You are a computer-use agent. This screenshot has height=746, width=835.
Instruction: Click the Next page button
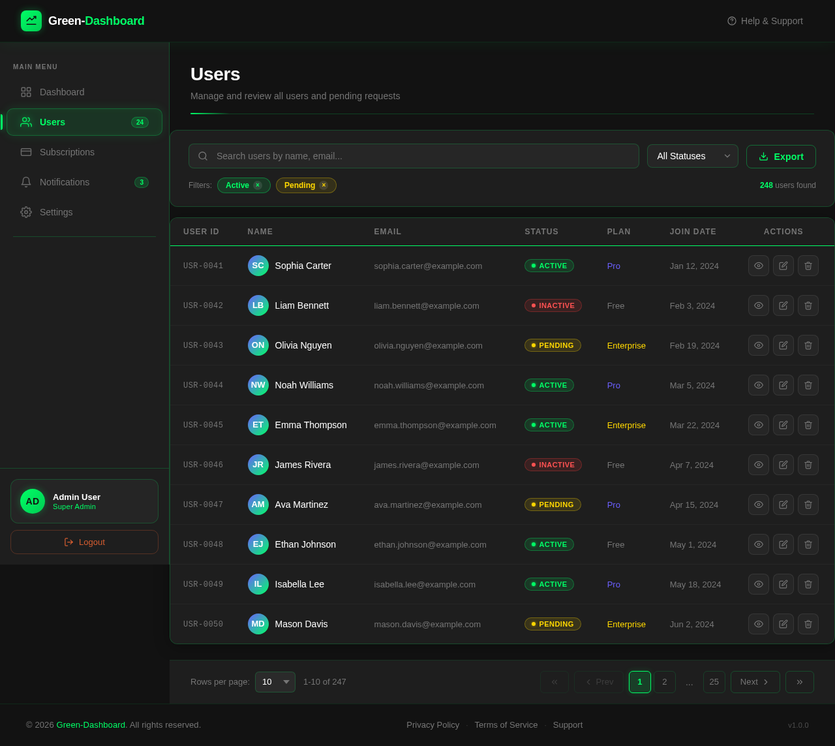(755, 682)
